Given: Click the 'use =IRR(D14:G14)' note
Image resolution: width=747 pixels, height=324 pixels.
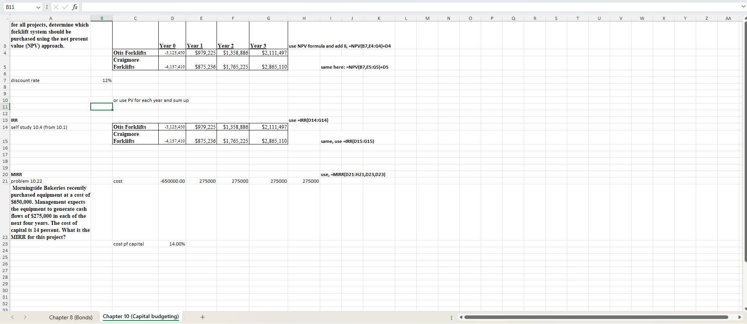Looking at the screenshot, I should point(308,120).
